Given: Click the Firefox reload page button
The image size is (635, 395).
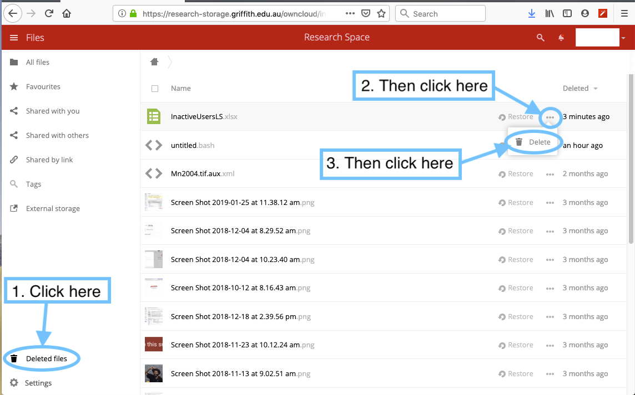Looking at the screenshot, I should tap(49, 13).
